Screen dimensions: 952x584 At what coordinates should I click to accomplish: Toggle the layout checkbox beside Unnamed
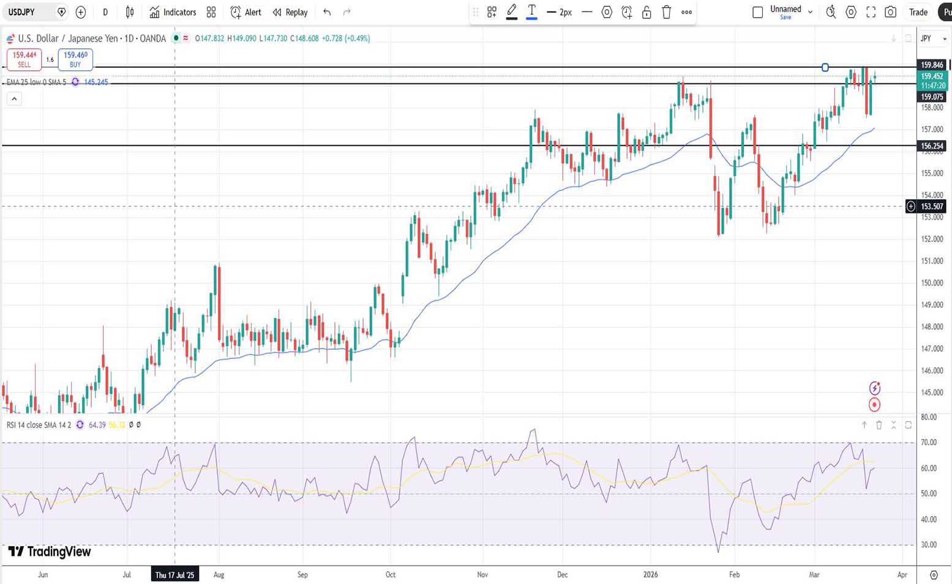pos(757,12)
